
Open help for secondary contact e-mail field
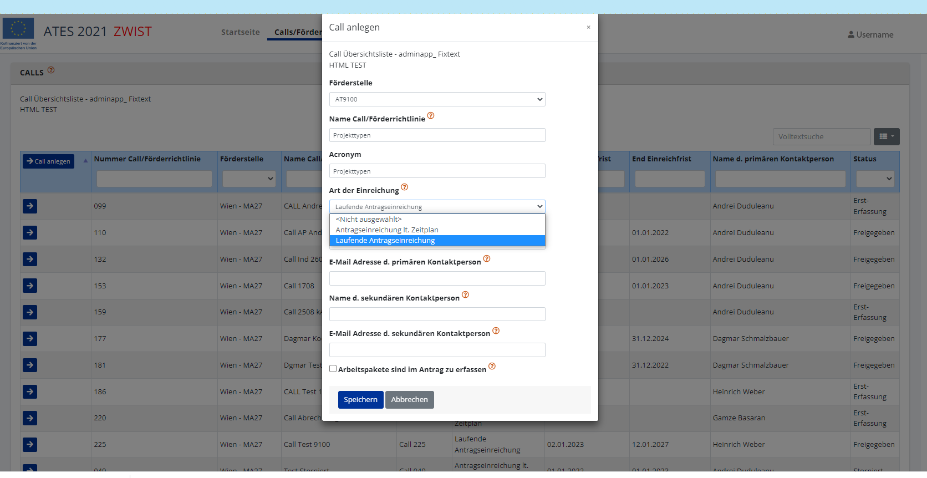[496, 331]
